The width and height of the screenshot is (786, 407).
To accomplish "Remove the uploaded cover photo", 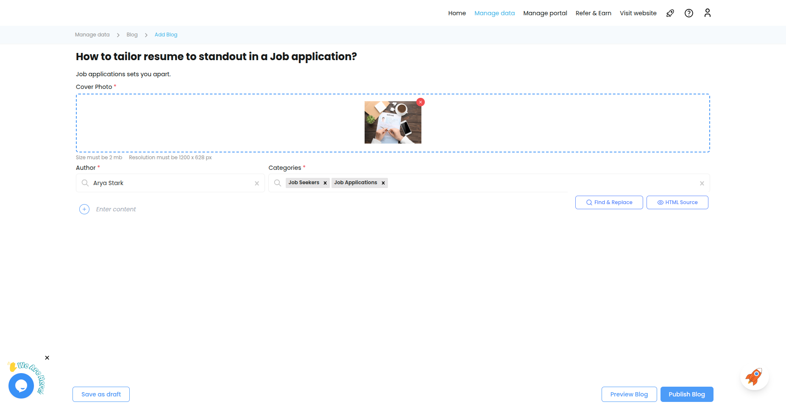I will (x=420, y=102).
